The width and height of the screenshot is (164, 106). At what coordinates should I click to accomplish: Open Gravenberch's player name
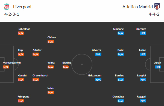40,76
